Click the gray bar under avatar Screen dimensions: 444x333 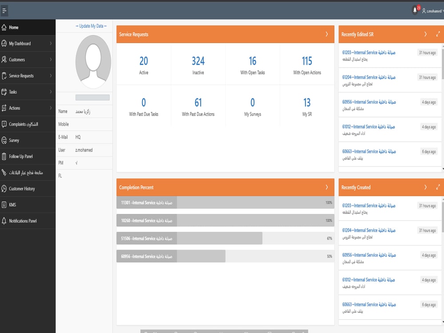[x=92, y=97]
